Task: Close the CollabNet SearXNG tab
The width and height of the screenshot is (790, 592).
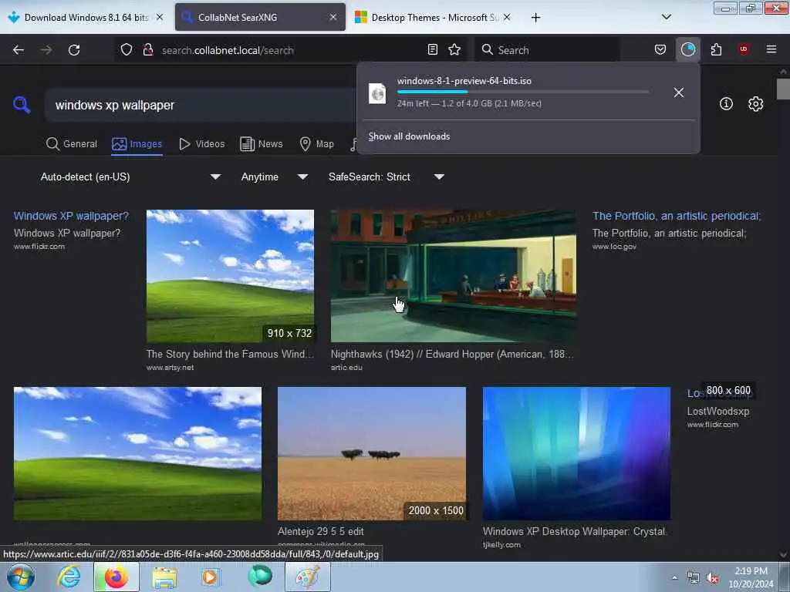Action: pyautogui.click(x=333, y=17)
